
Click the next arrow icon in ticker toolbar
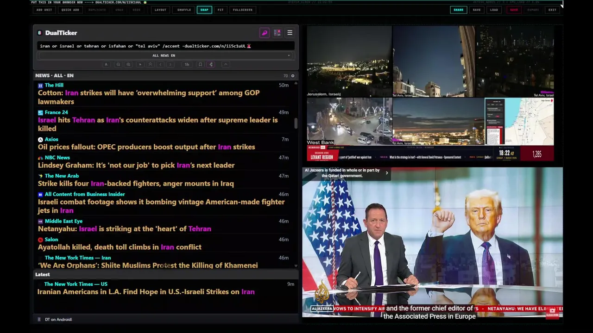[170, 64]
